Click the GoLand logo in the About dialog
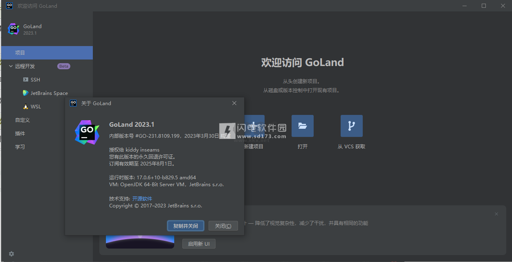Viewport: 512px width, 262px height. 87,132
